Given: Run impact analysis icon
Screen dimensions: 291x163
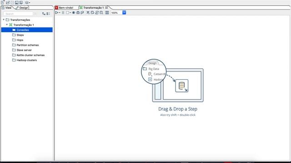Looking at the screenshot, I should [92, 13].
